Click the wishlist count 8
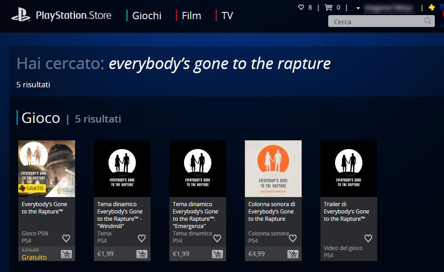Viewport: 444px width, 272px height. point(310,7)
